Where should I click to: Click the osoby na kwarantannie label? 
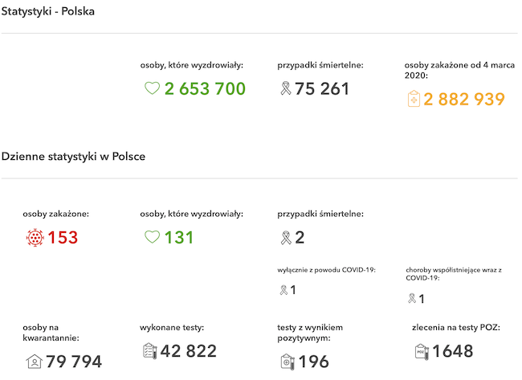point(51,333)
